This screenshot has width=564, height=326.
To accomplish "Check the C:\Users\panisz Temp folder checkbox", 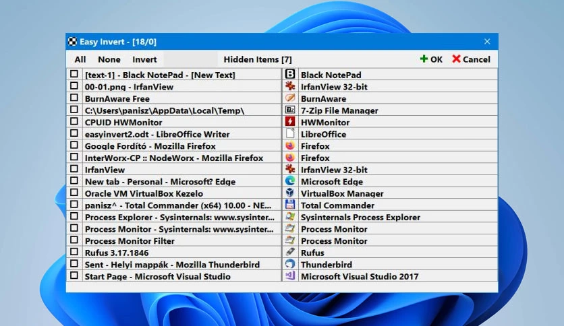I will (74, 109).
